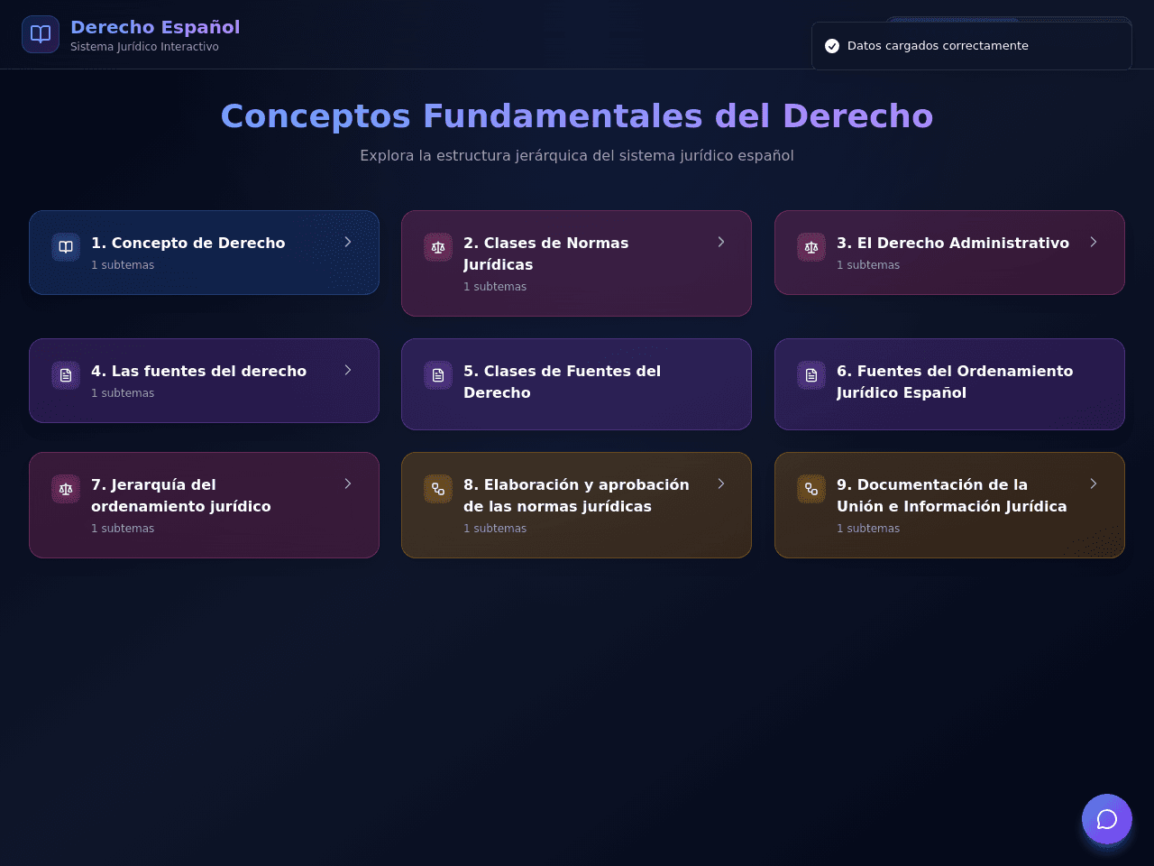
Task: Expand Concepto de Derecho with its chevron
Action: point(348,242)
